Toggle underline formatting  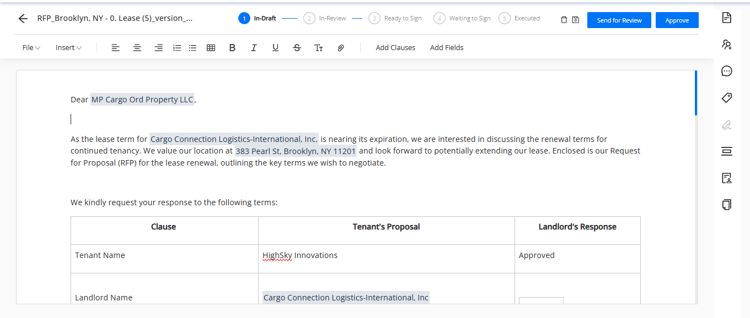pyautogui.click(x=275, y=48)
